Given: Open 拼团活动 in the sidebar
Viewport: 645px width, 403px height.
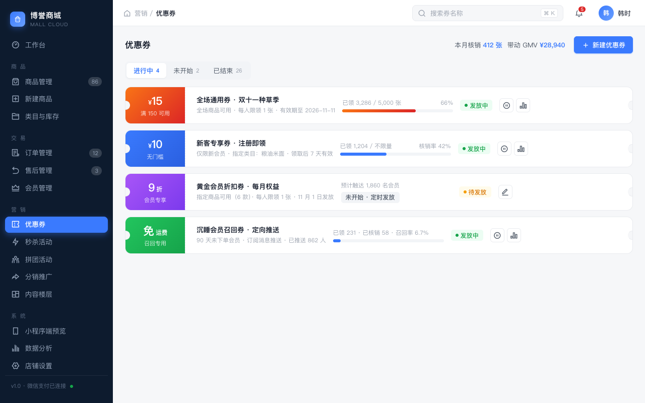Looking at the screenshot, I should click(56, 259).
